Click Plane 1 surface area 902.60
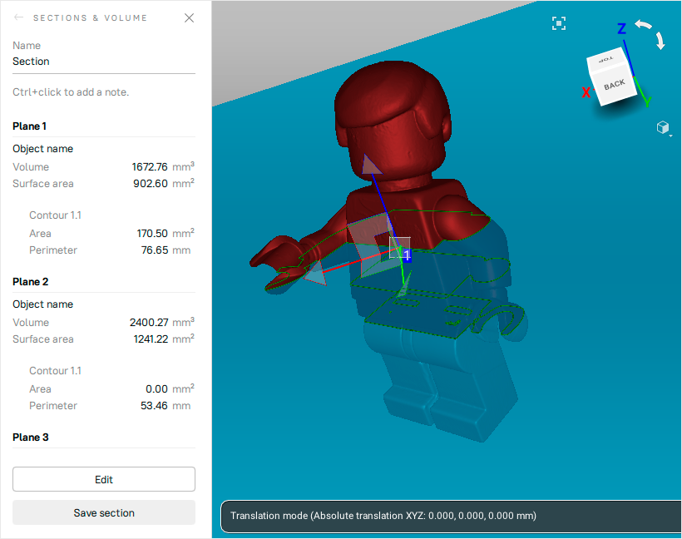The width and height of the screenshot is (682, 539). pyautogui.click(x=151, y=184)
